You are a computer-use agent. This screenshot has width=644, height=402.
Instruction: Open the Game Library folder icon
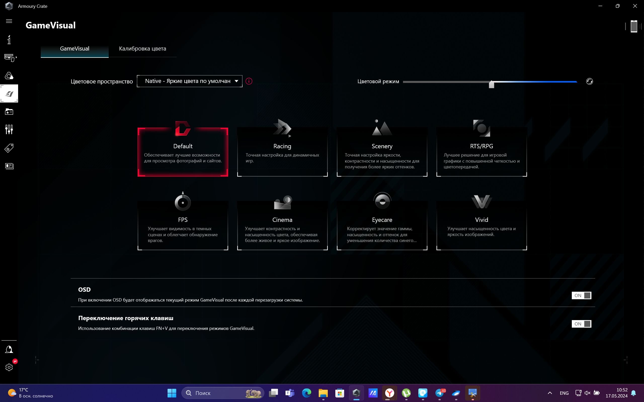(9, 112)
